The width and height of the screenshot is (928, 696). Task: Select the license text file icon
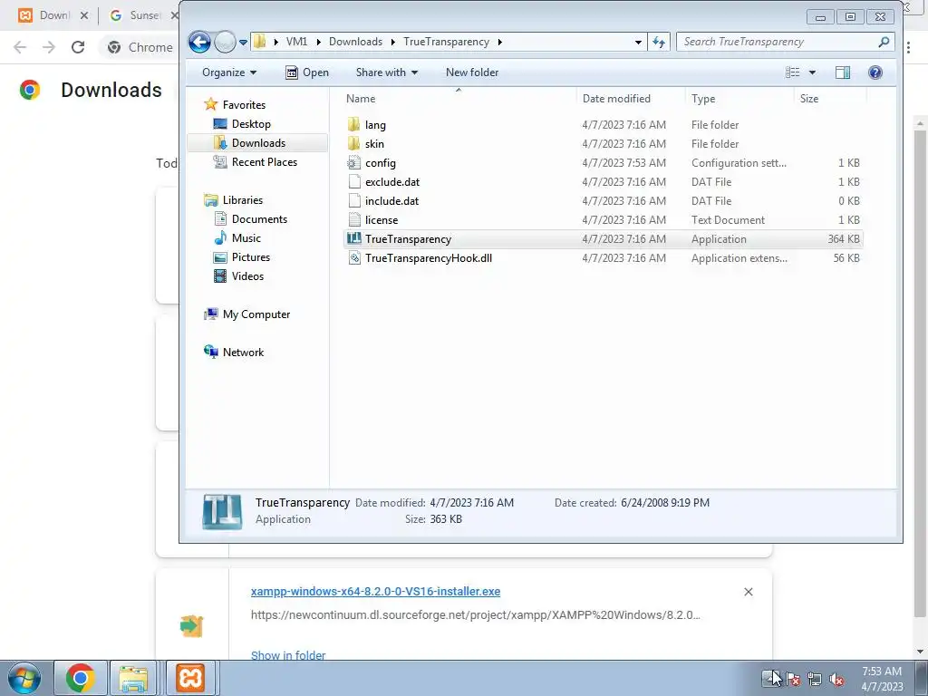[354, 219]
